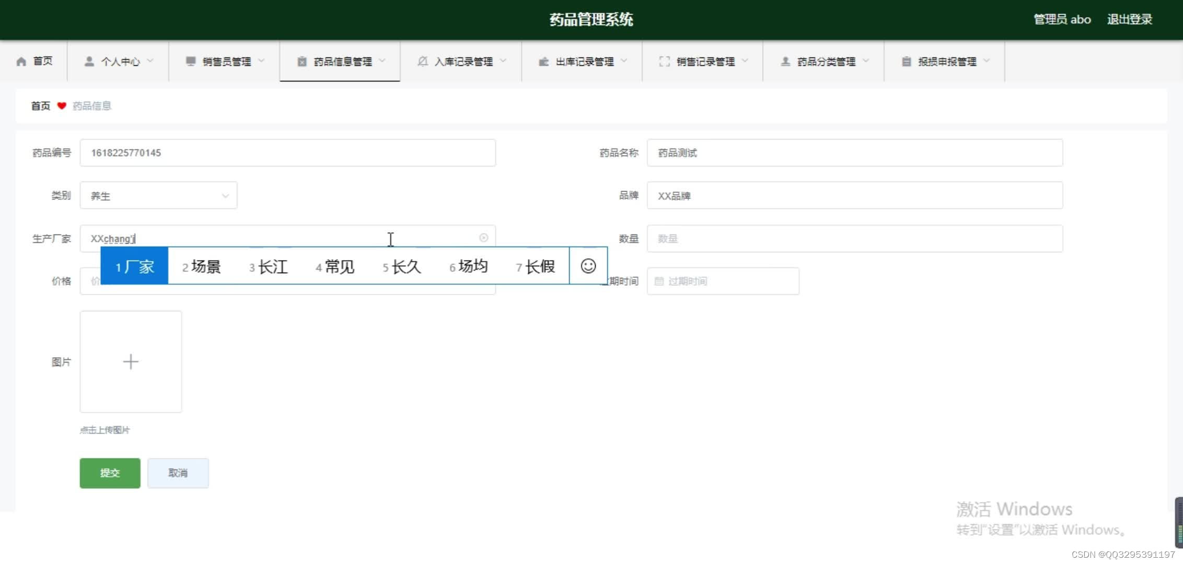Expand the 销售员管理 menu chevron
The height and width of the screenshot is (564, 1183).
[262, 61]
